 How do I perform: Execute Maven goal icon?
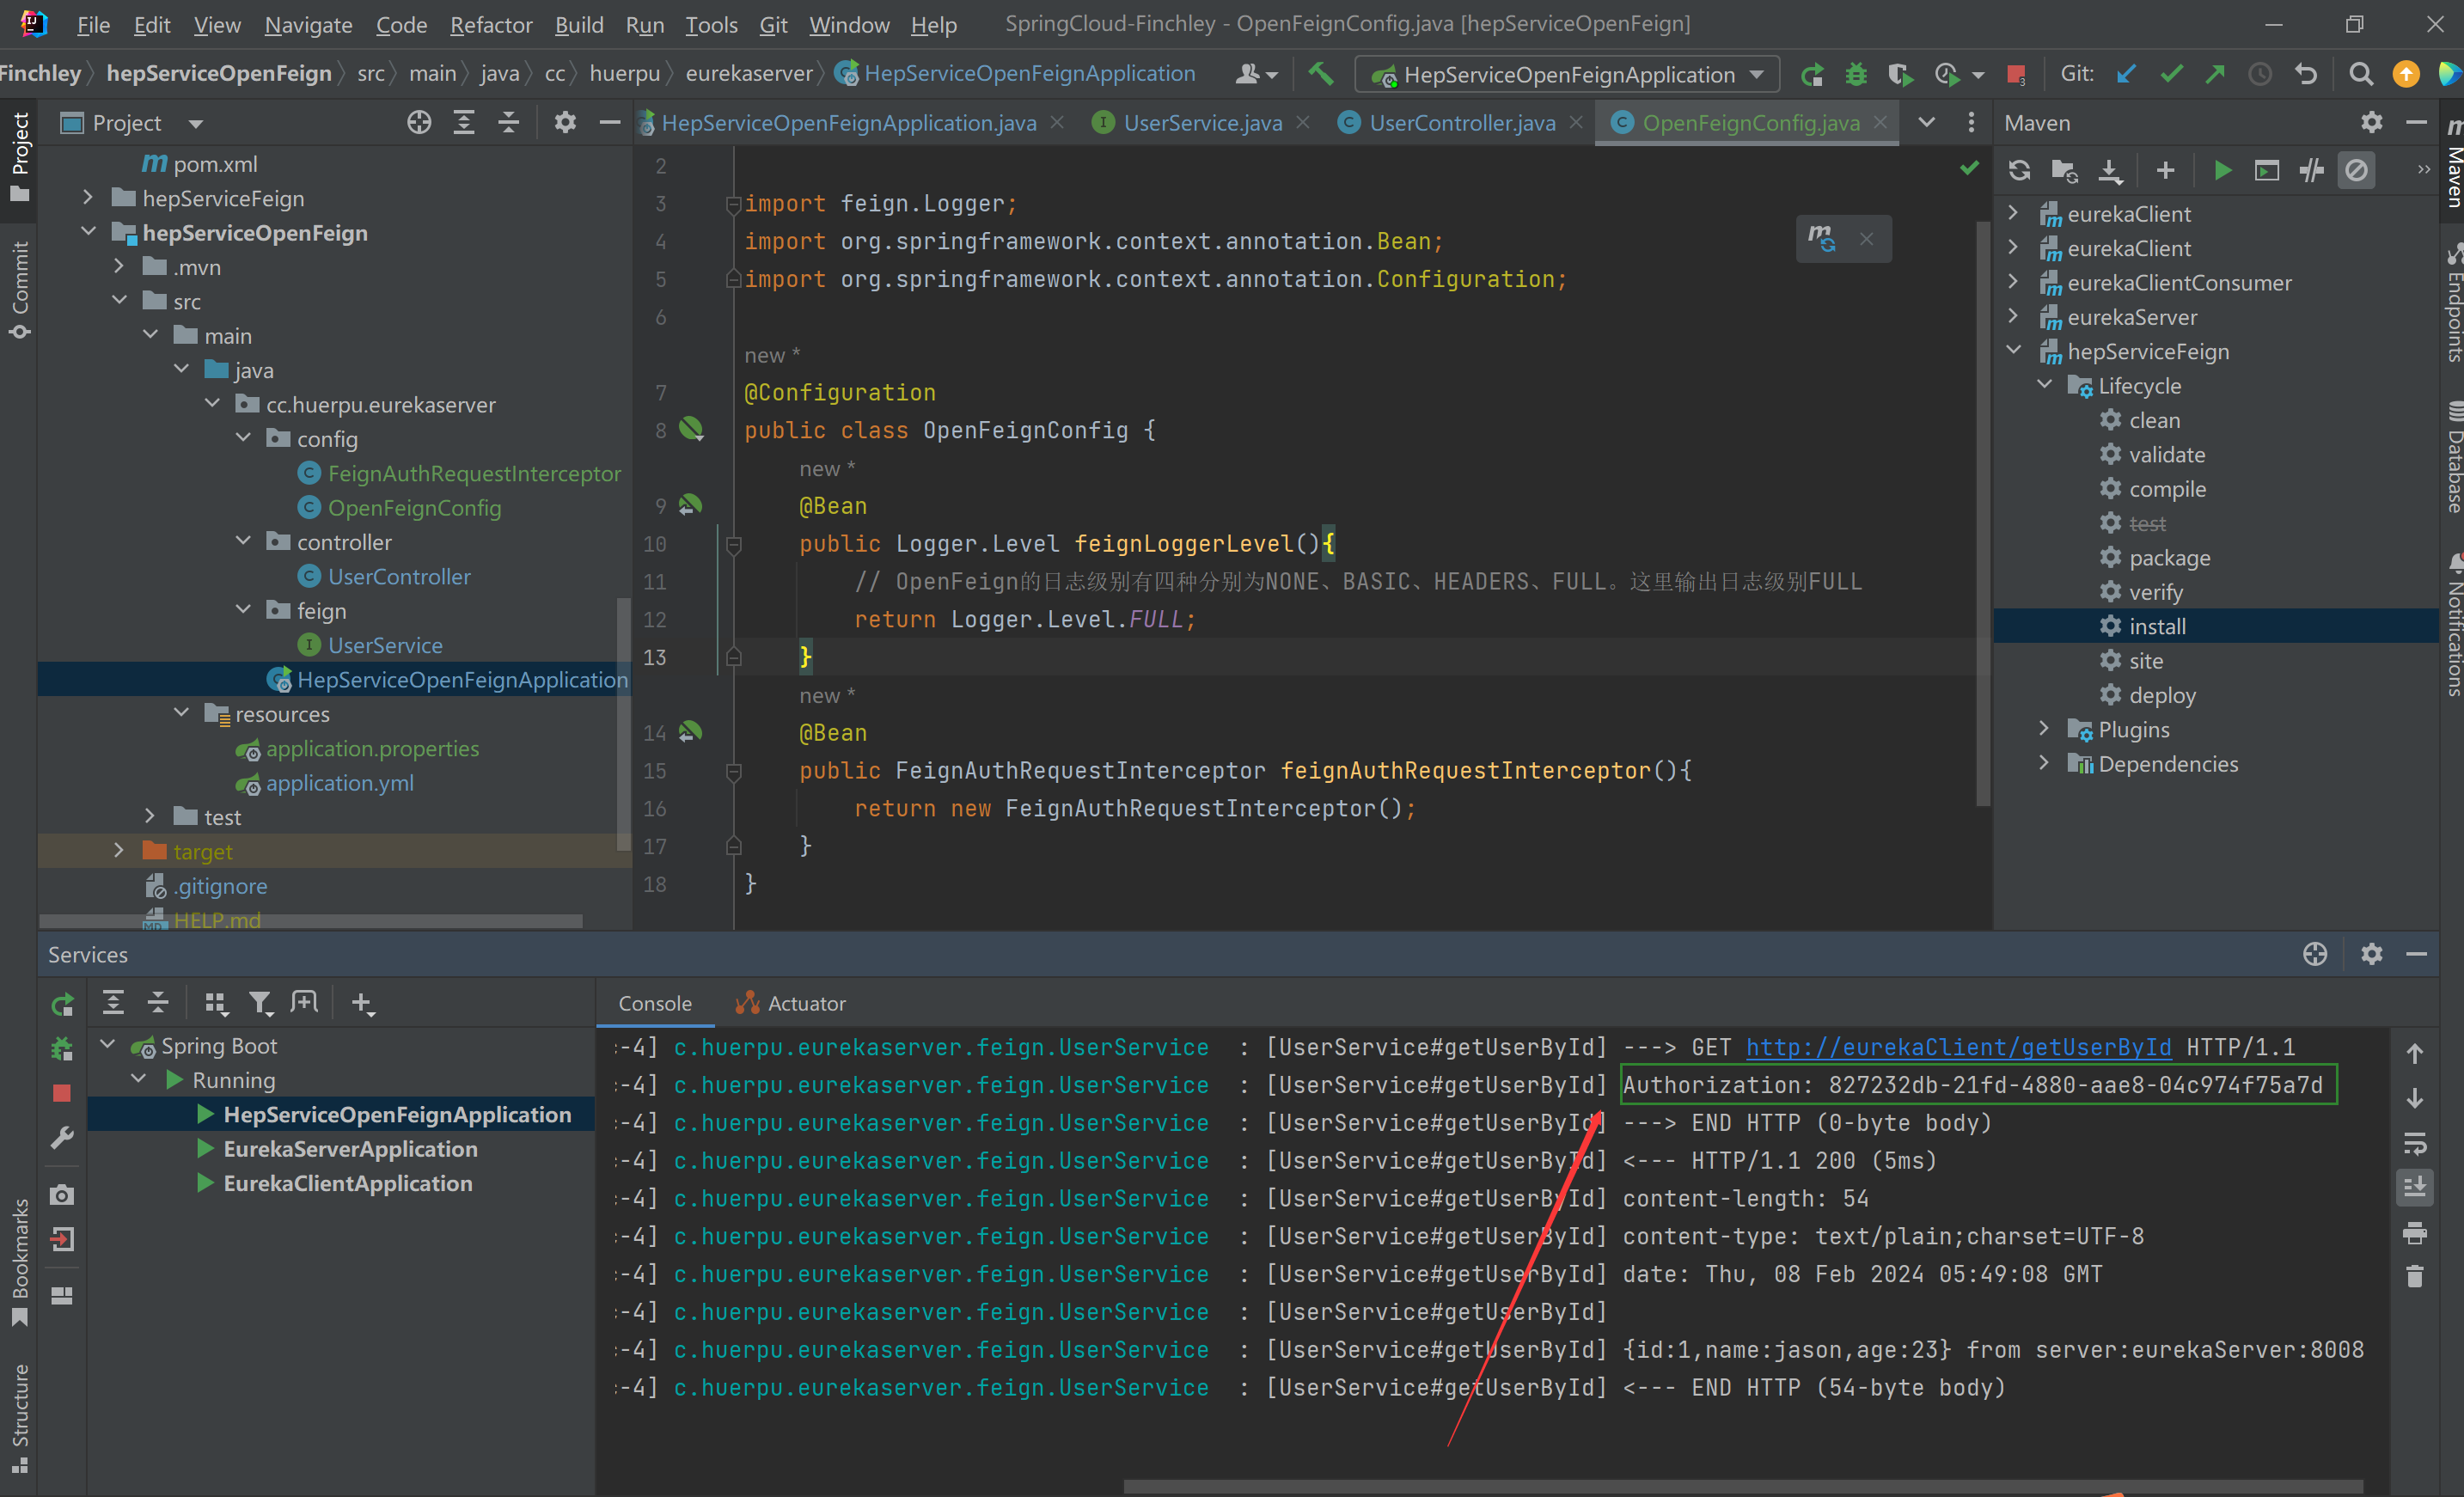coord(2267,171)
